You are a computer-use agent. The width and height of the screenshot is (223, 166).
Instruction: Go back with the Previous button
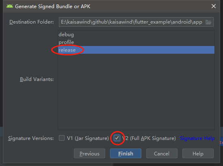click(89, 153)
